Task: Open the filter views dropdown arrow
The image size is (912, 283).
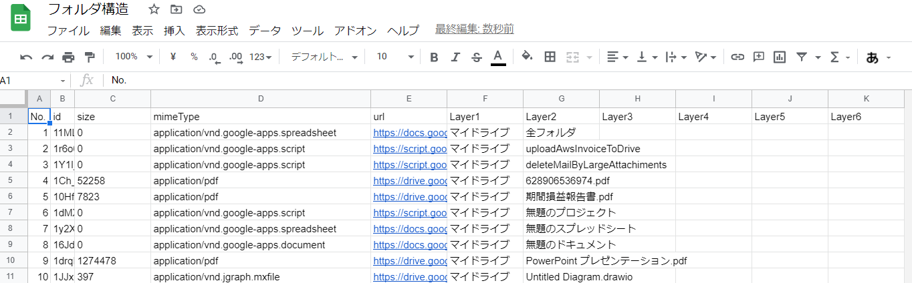Action: 818,57
